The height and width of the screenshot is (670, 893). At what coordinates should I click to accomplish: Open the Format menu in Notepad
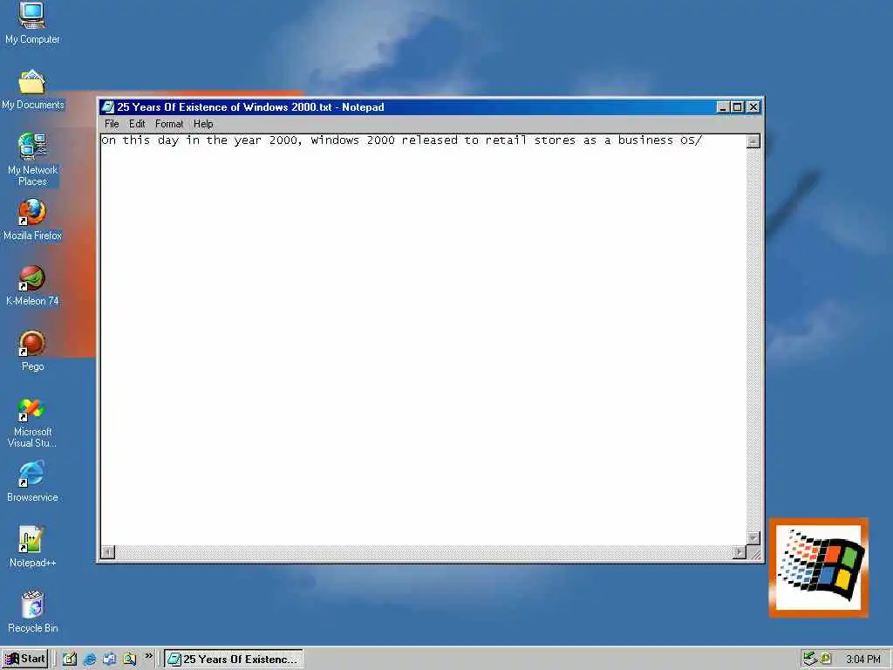pyautogui.click(x=169, y=124)
